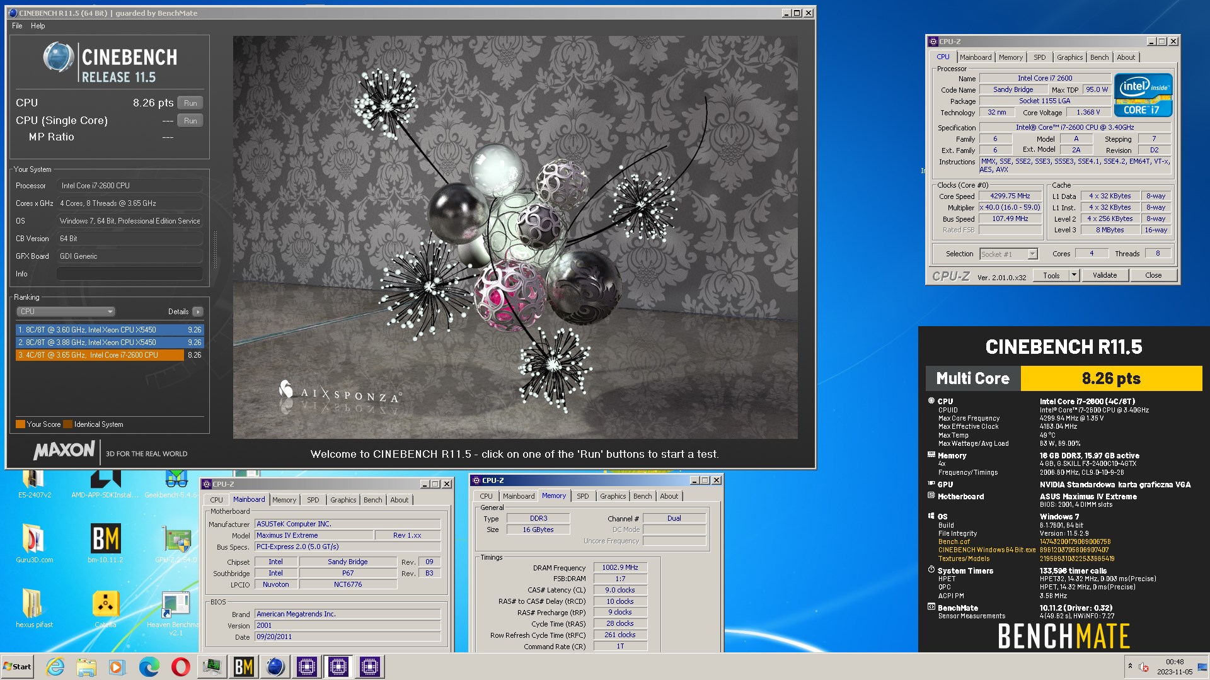Expand ranking Details arrow
1210x680 pixels.
198,312
